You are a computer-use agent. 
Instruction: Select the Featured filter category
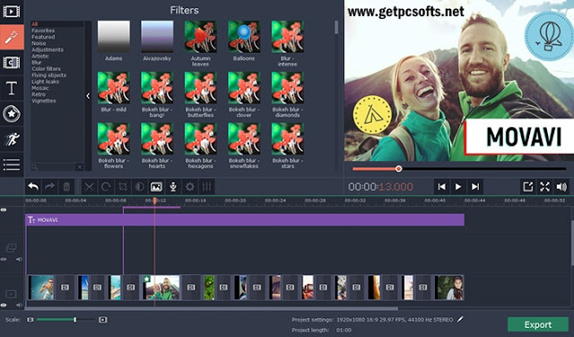tap(43, 37)
